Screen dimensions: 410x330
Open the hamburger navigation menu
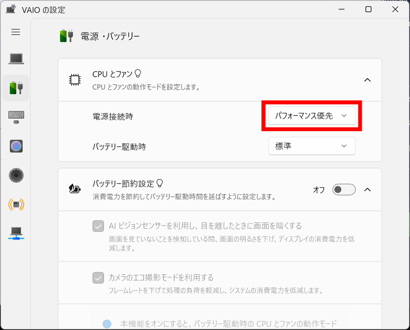point(16,32)
